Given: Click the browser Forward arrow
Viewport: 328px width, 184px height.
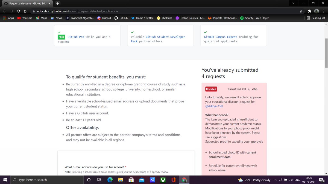Looking at the screenshot, I should pyautogui.click(x=11, y=11).
